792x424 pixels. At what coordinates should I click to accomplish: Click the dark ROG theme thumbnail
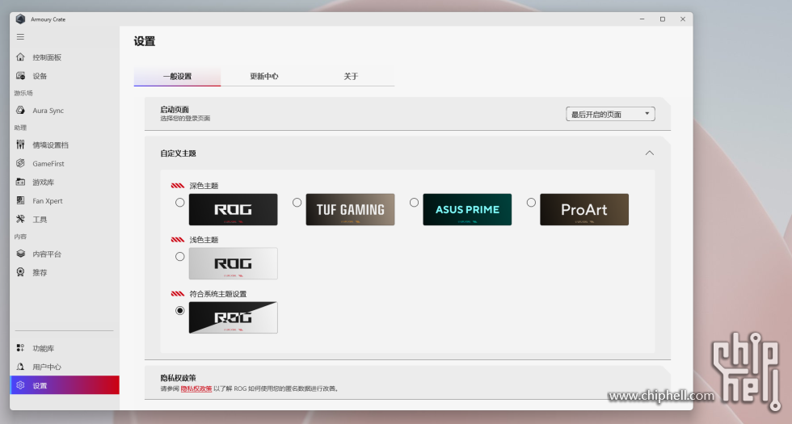click(234, 209)
